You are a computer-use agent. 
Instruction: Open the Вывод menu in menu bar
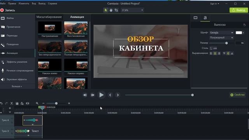point(42,3)
